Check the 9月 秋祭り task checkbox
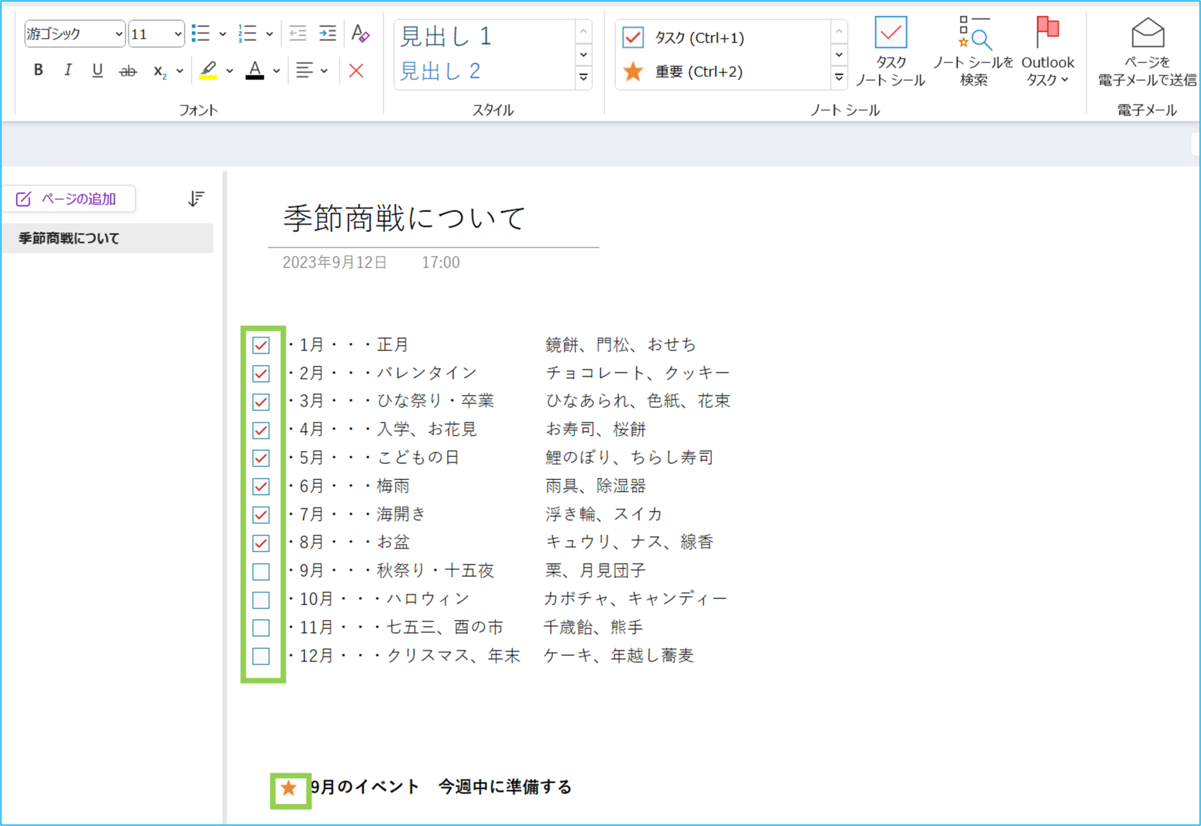Screen dimensions: 1201x826 point(261,571)
